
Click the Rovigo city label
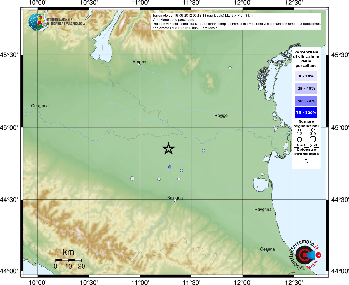tap(221, 116)
